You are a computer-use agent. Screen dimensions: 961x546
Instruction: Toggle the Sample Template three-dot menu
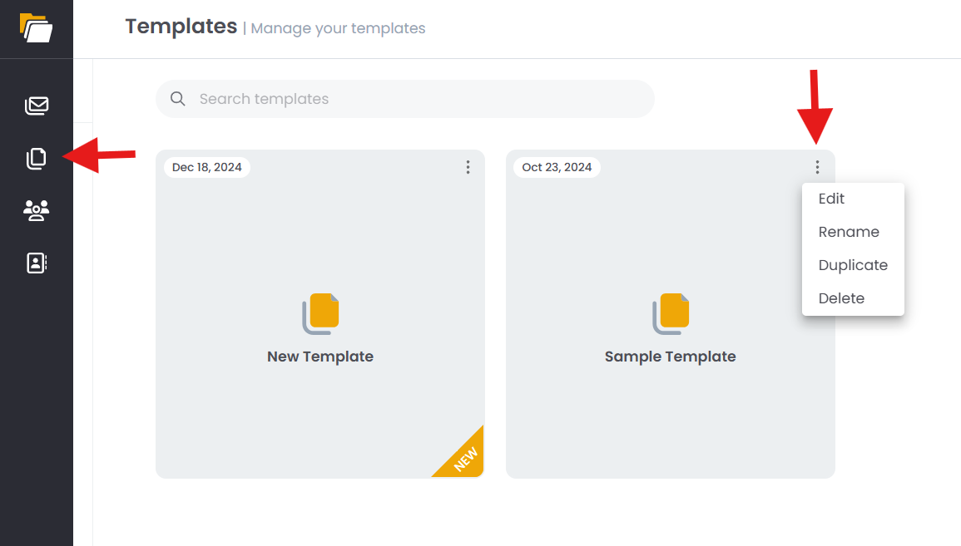click(x=817, y=167)
